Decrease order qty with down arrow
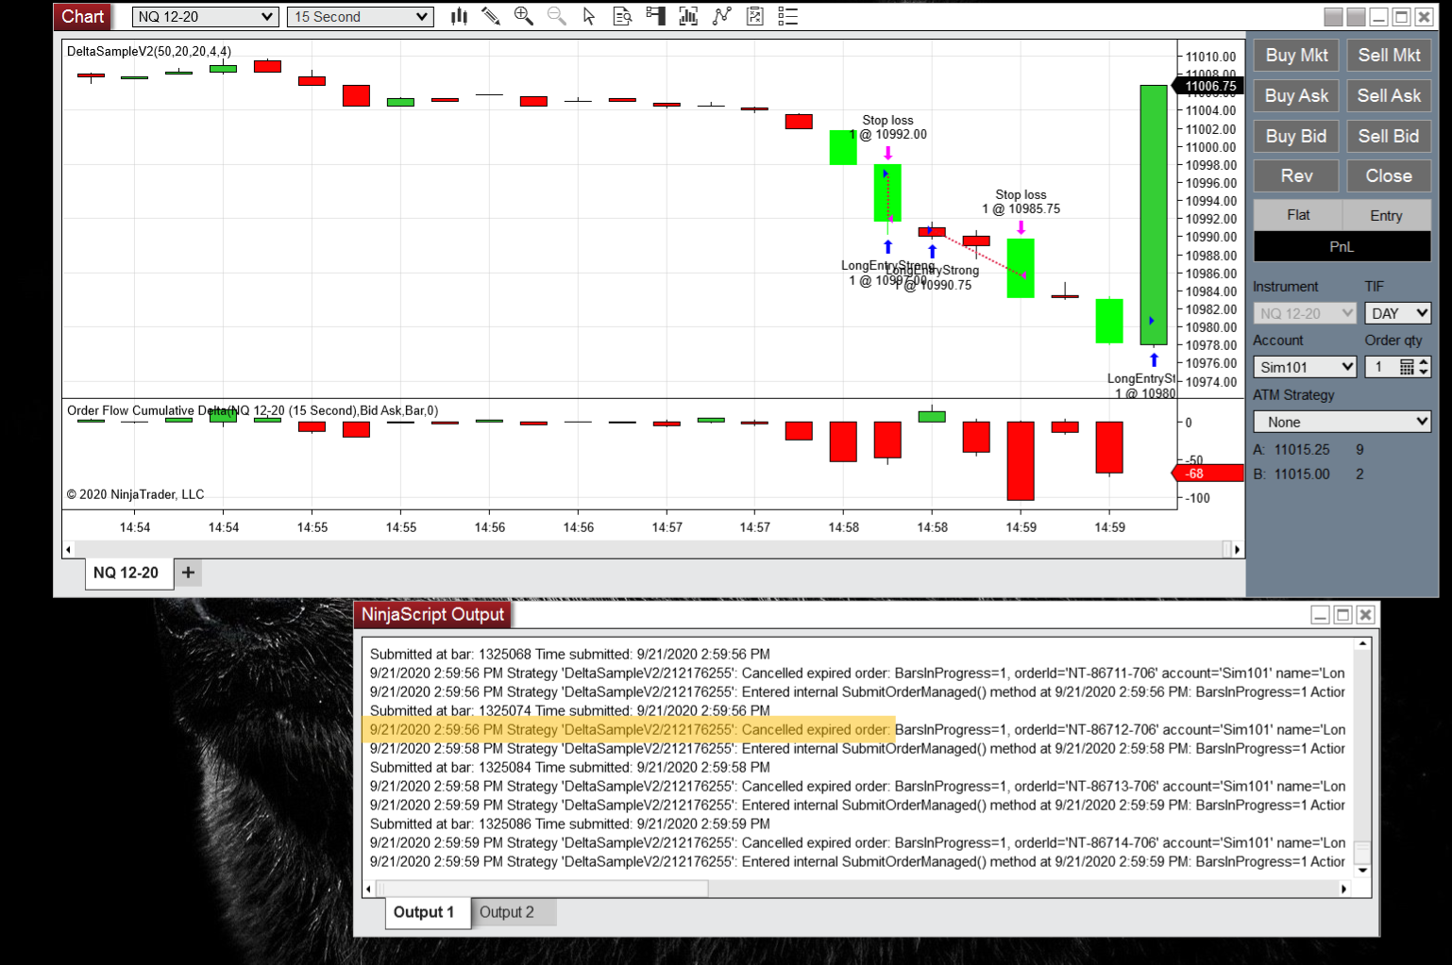This screenshot has height=965, width=1452. click(1424, 372)
